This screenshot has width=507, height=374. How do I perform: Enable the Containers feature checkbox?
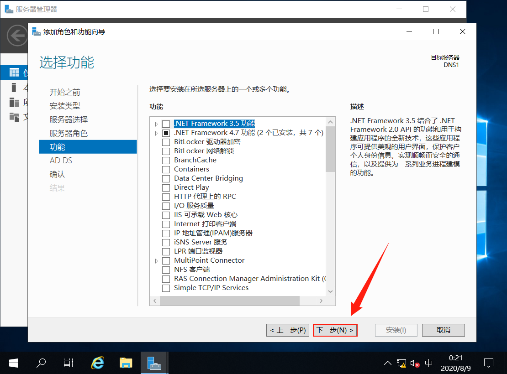[x=166, y=170]
